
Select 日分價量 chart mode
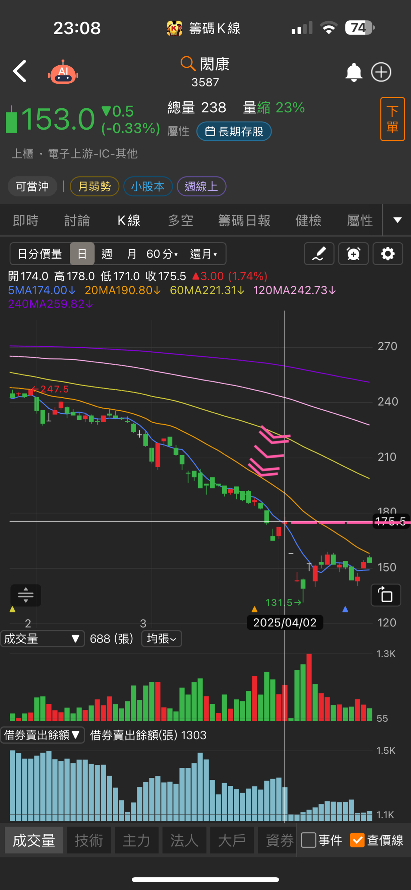(x=40, y=254)
